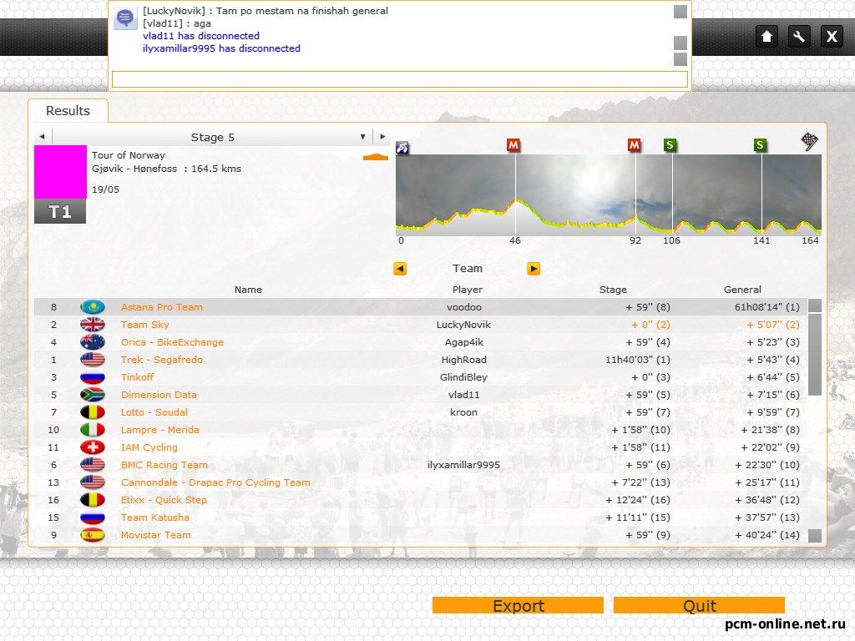Open Lampre - Merida team link

pos(160,430)
